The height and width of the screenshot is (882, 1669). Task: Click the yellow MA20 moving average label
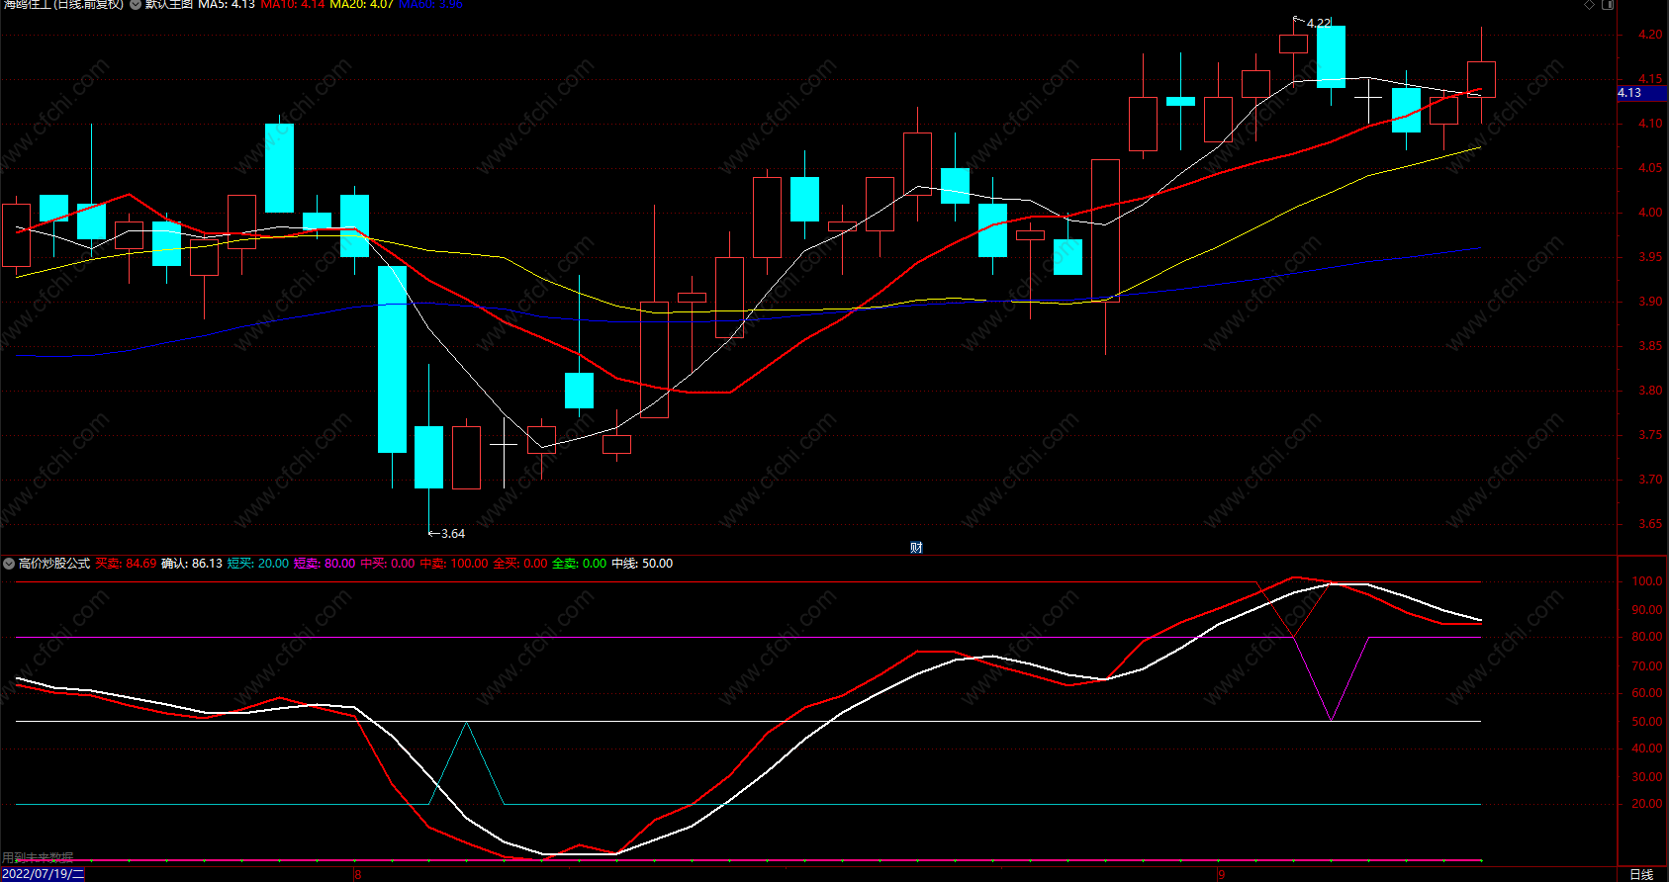(x=361, y=5)
